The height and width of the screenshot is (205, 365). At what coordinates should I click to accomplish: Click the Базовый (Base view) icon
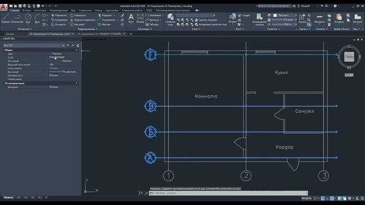[358, 18]
